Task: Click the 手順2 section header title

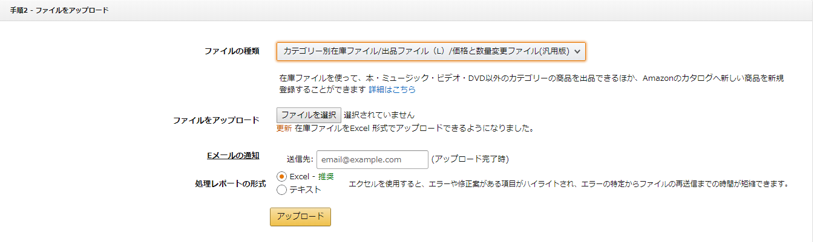Action: (59, 10)
